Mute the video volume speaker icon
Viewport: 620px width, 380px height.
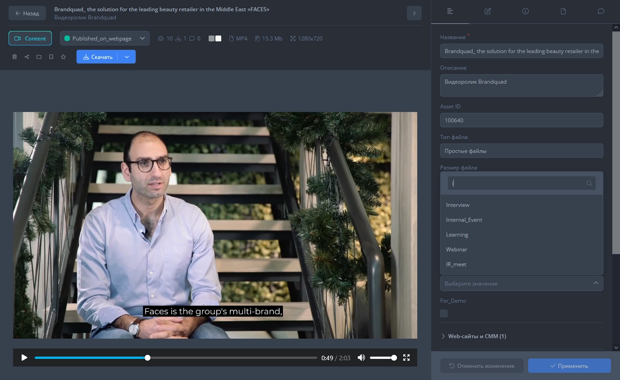(361, 358)
